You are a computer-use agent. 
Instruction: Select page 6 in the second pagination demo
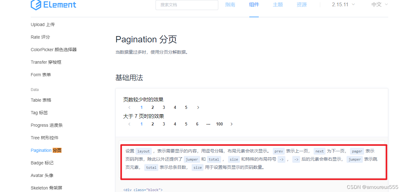pos(197,124)
